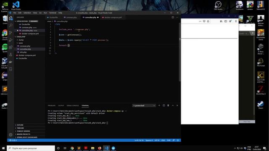Open the View menu

(35, 13)
